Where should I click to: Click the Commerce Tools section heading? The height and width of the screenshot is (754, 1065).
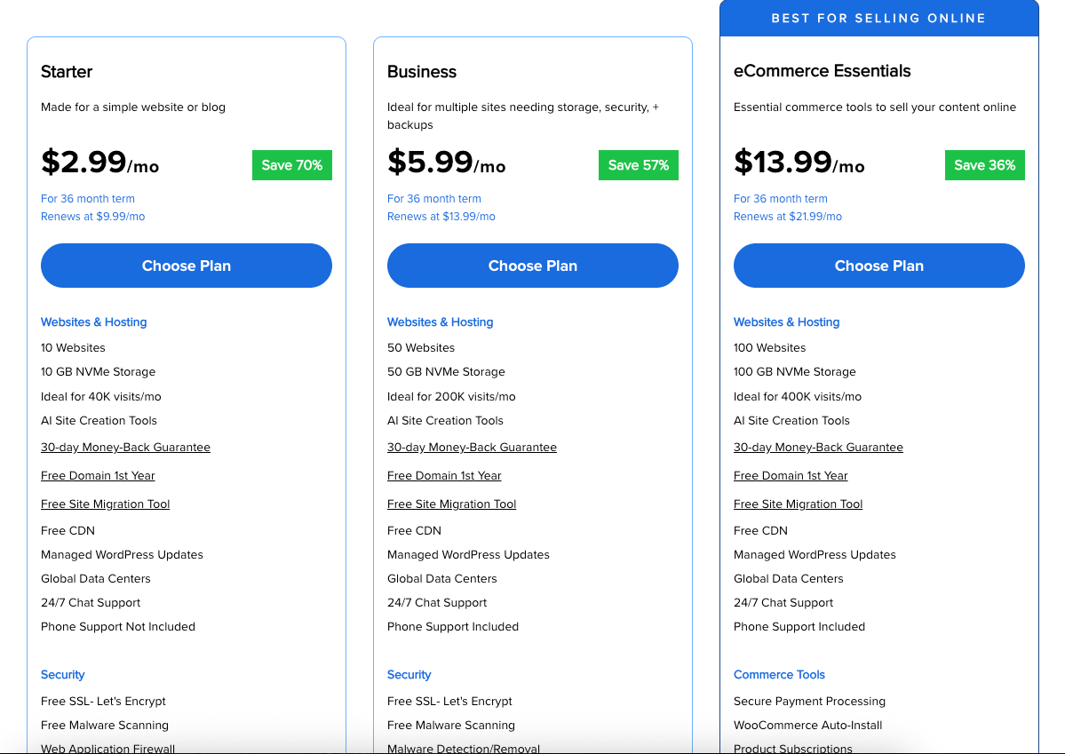pyautogui.click(x=779, y=675)
